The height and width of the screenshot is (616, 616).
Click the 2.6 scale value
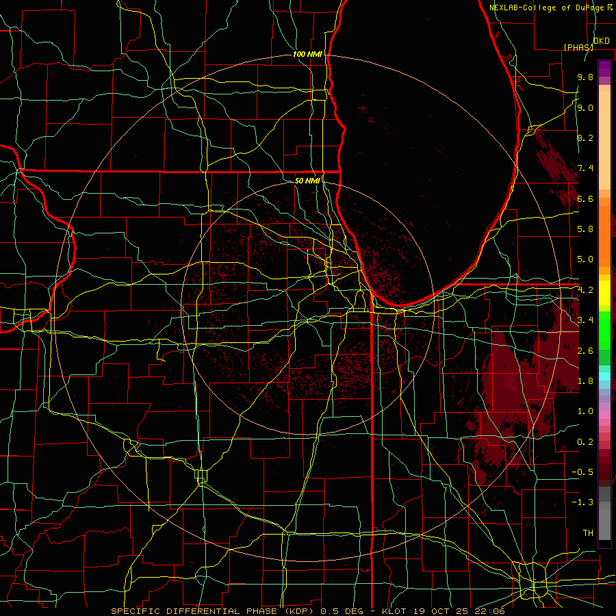click(x=585, y=351)
